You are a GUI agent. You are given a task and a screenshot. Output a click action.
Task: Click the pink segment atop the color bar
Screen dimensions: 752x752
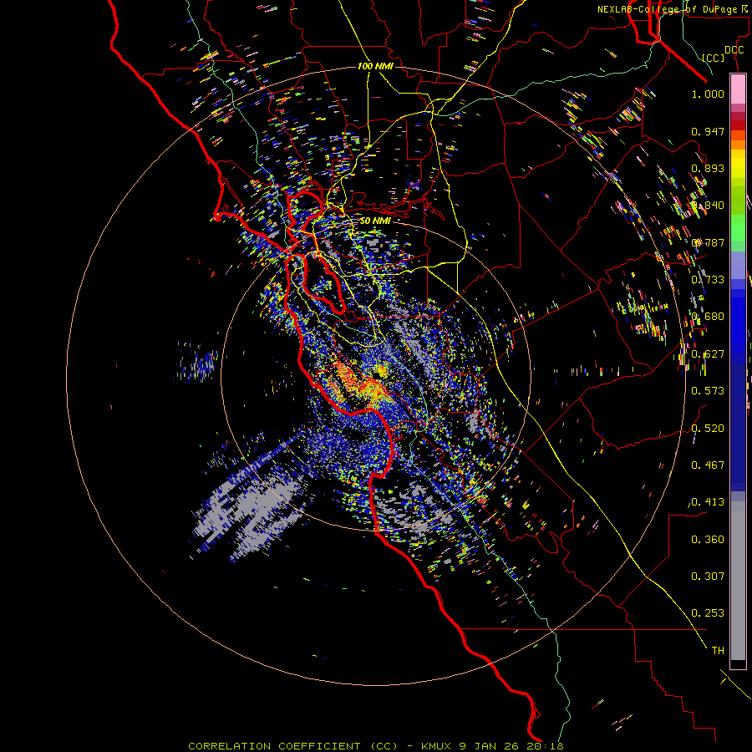tap(738, 89)
